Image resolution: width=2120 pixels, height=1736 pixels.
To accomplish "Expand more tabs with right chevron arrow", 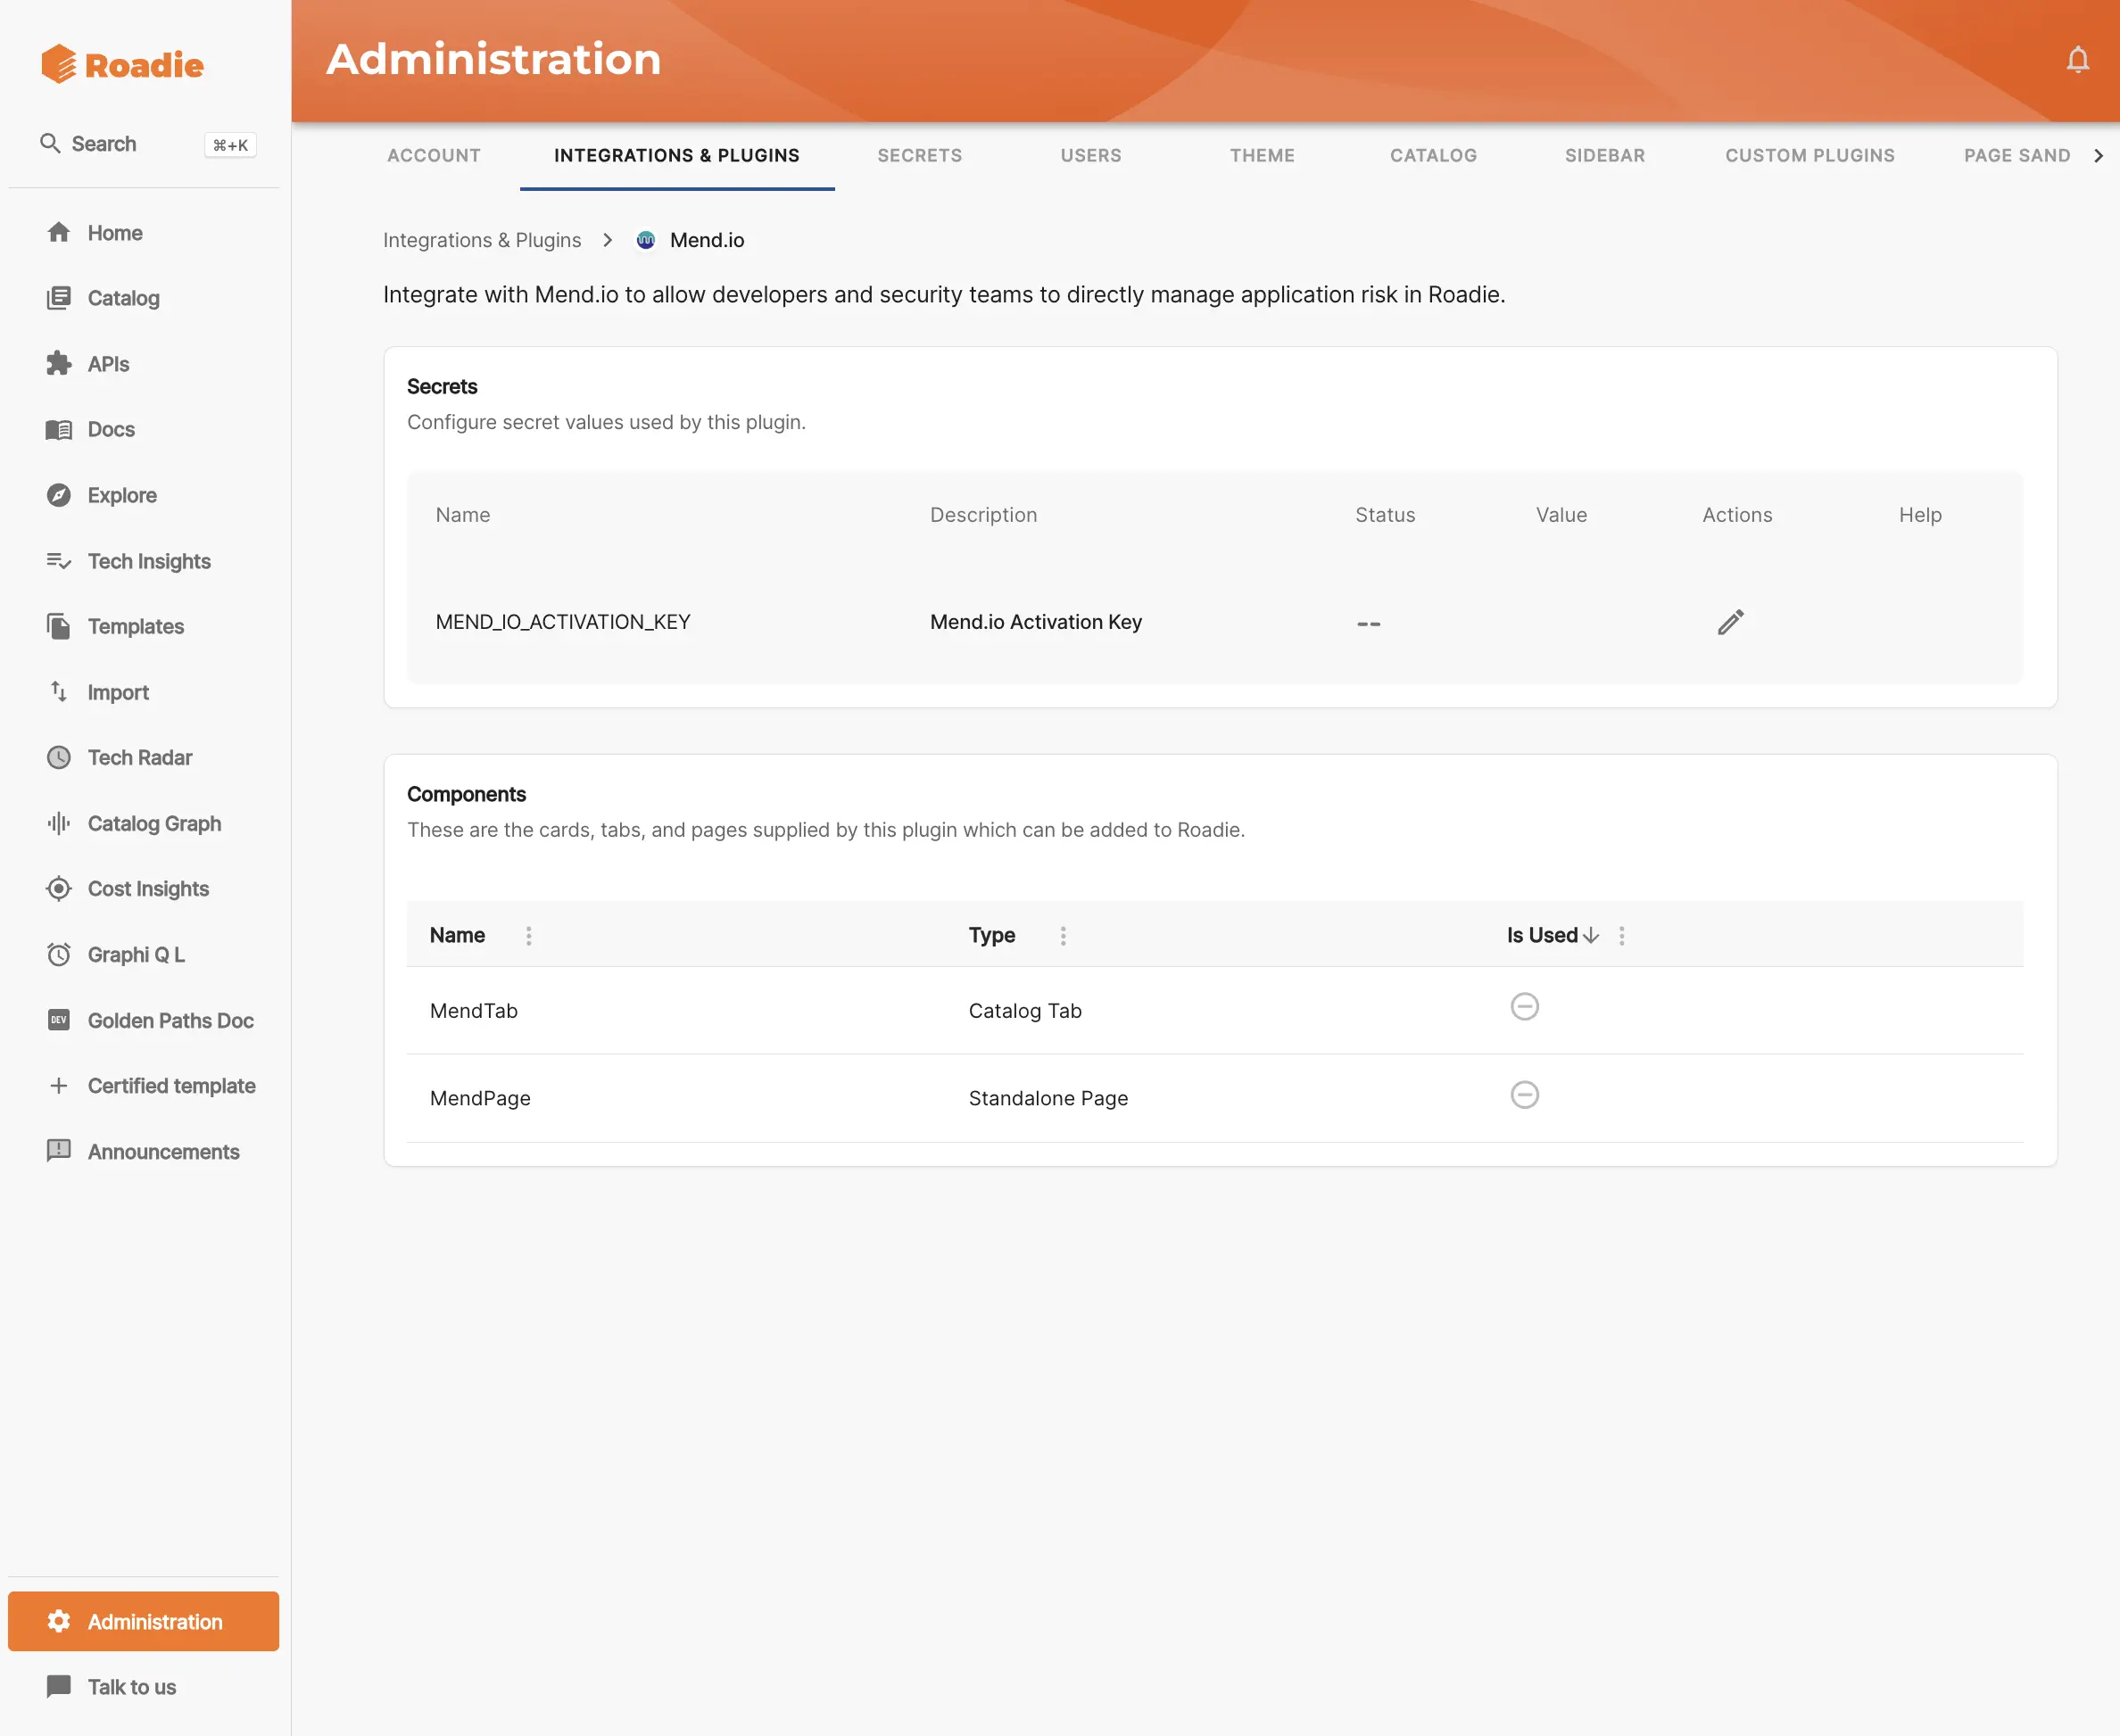I will pos(2098,155).
